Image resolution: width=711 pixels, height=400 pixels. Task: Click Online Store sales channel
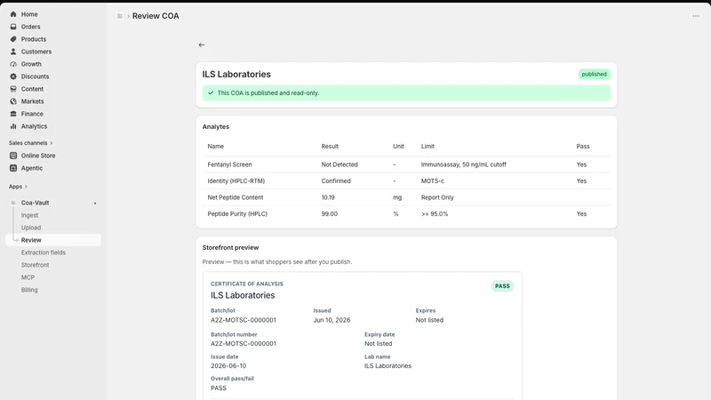[x=38, y=156]
